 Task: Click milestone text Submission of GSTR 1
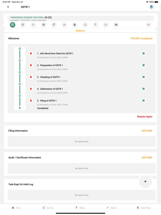pyautogui.click(x=51, y=89)
